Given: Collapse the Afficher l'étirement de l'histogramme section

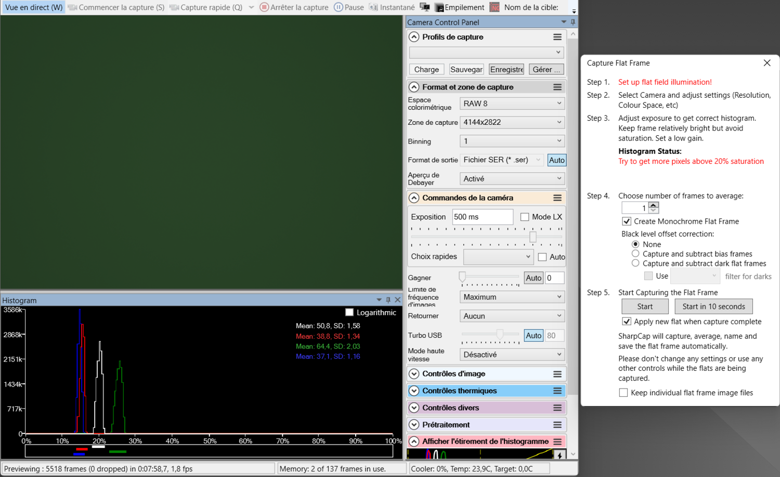Looking at the screenshot, I should [414, 442].
